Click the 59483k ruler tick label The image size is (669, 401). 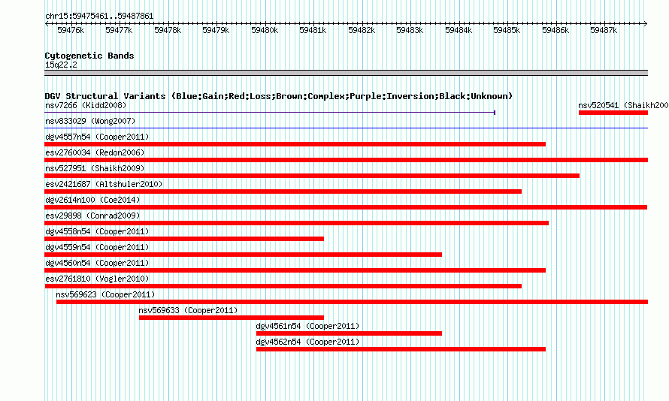click(x=410, y=30)
